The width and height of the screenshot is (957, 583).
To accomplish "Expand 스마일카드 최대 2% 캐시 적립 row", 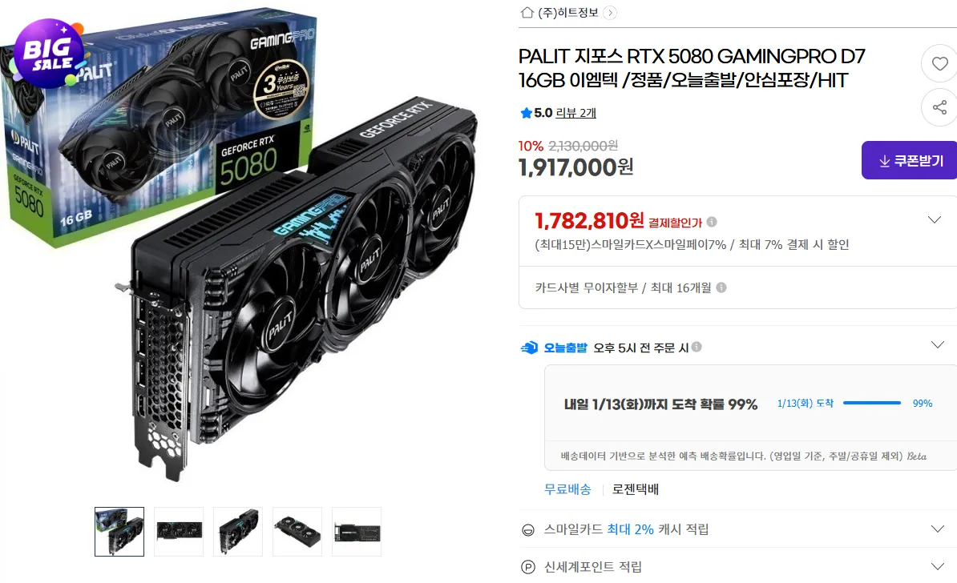I will point(738,529).
